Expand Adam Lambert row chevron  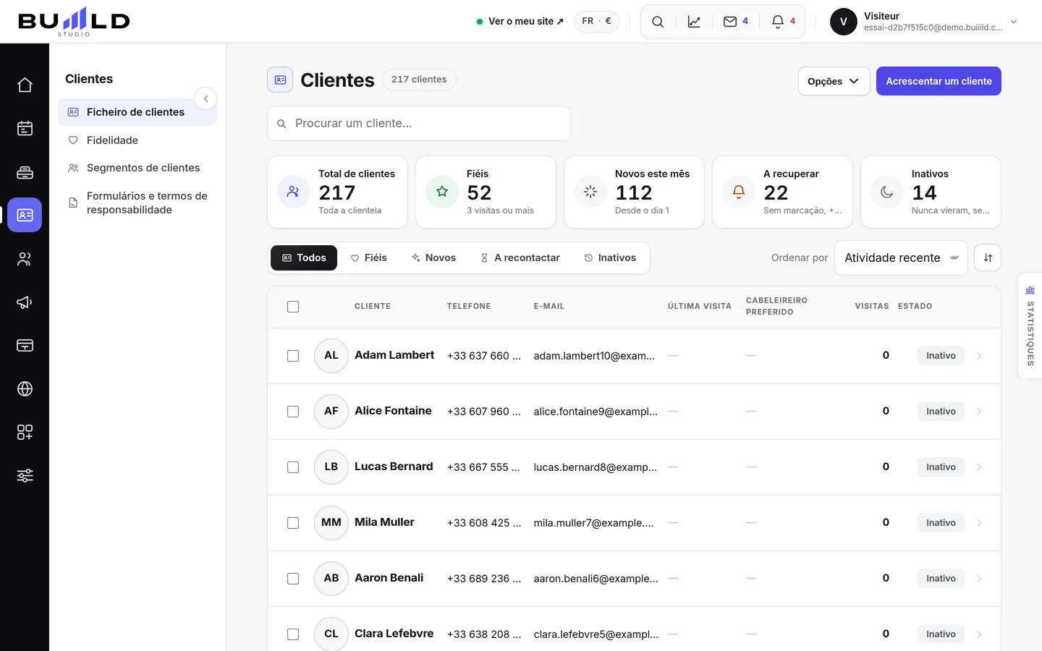click(979, 356)
